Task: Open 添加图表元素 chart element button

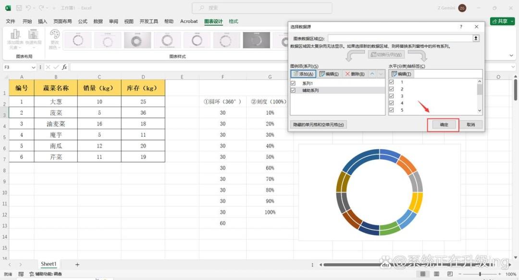Action: point(15,39)
